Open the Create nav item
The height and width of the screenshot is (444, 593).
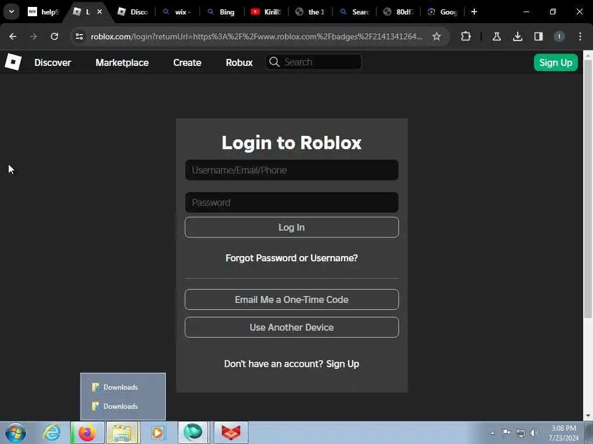click(x=187, y=62)
